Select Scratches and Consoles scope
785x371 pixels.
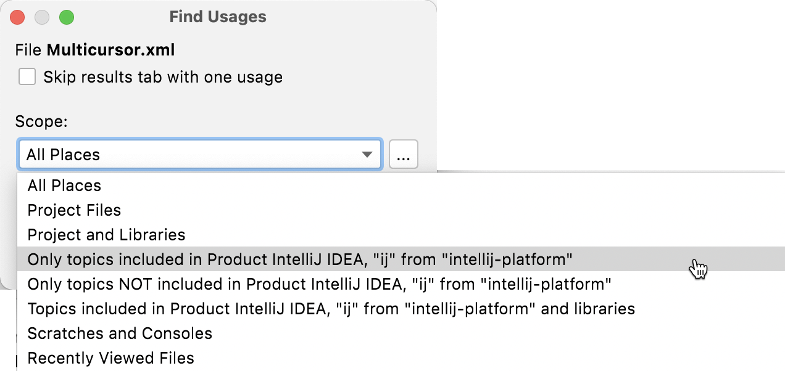(120, 333)
